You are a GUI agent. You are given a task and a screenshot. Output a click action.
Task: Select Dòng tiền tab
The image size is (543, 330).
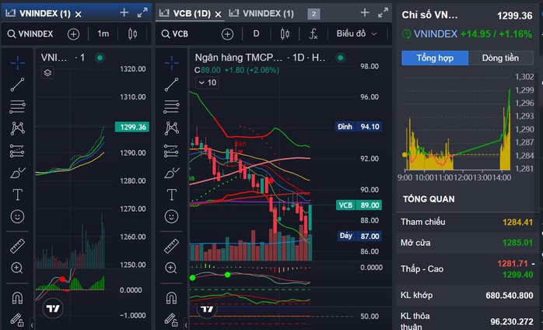(x=501, y=58)
